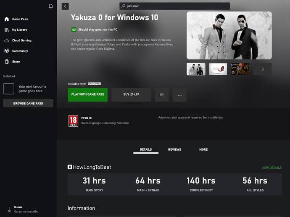Viewport: 290px width, 217px height.
Task: Open the download Queue panel
Action: [18, 209]
